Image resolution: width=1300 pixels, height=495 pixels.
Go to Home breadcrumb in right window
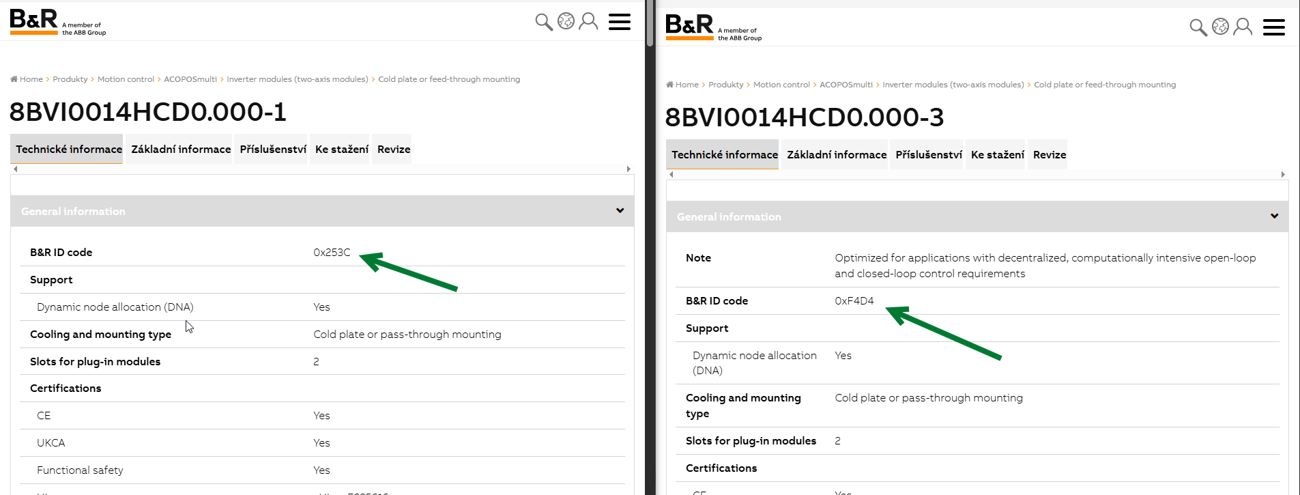(x=682, y=85)
